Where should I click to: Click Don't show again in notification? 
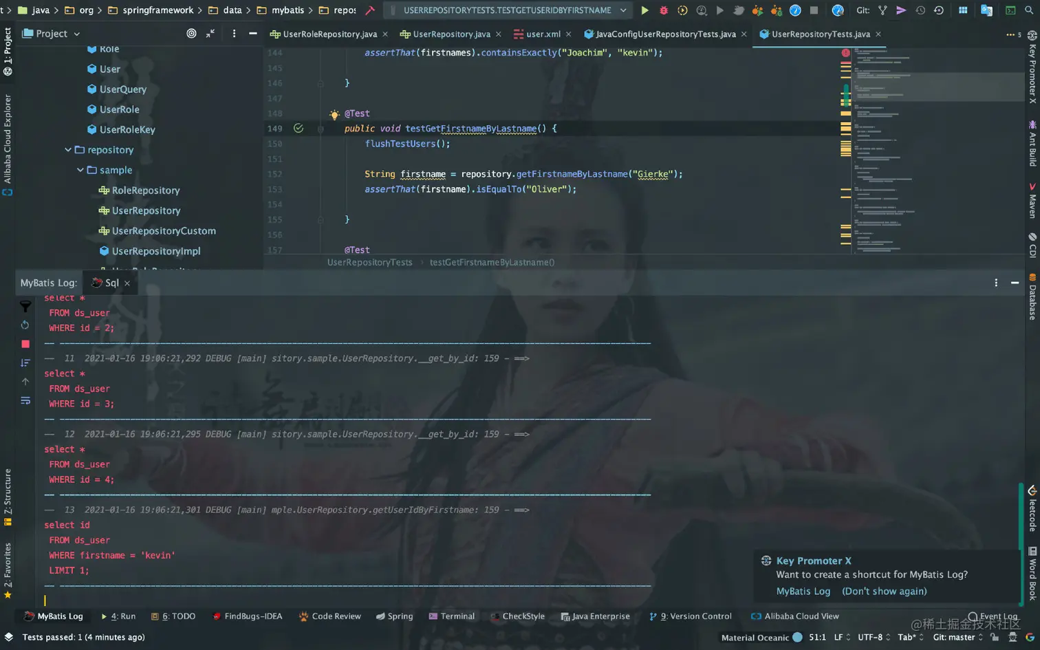tap(884, 592)
